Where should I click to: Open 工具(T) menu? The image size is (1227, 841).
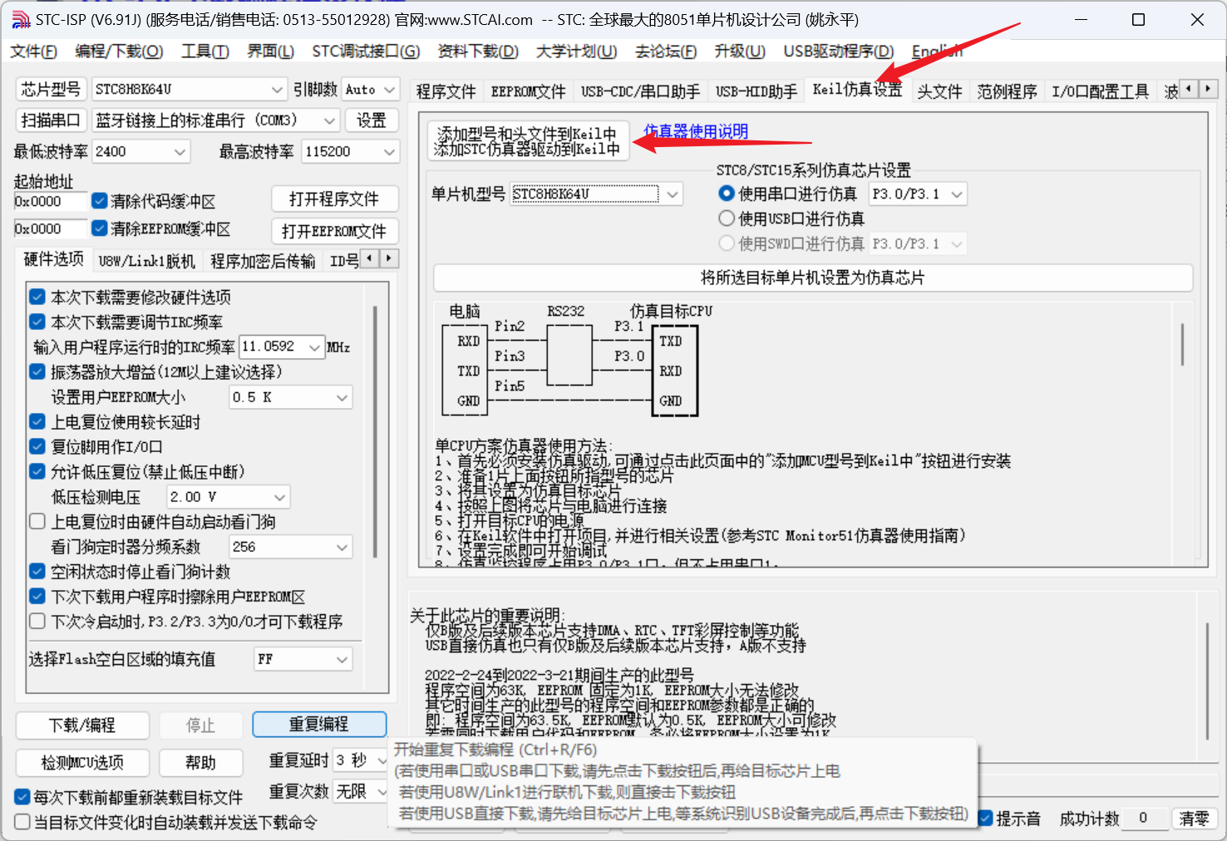coord(205,52)
